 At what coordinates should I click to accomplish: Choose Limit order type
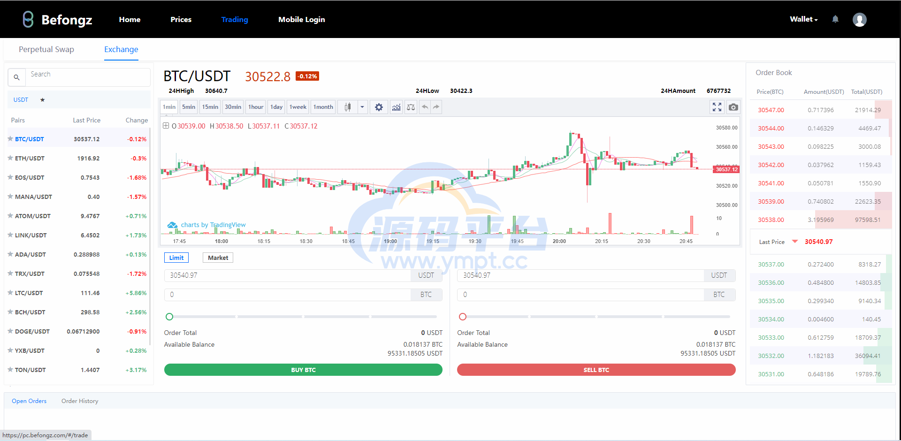[176, 258]
